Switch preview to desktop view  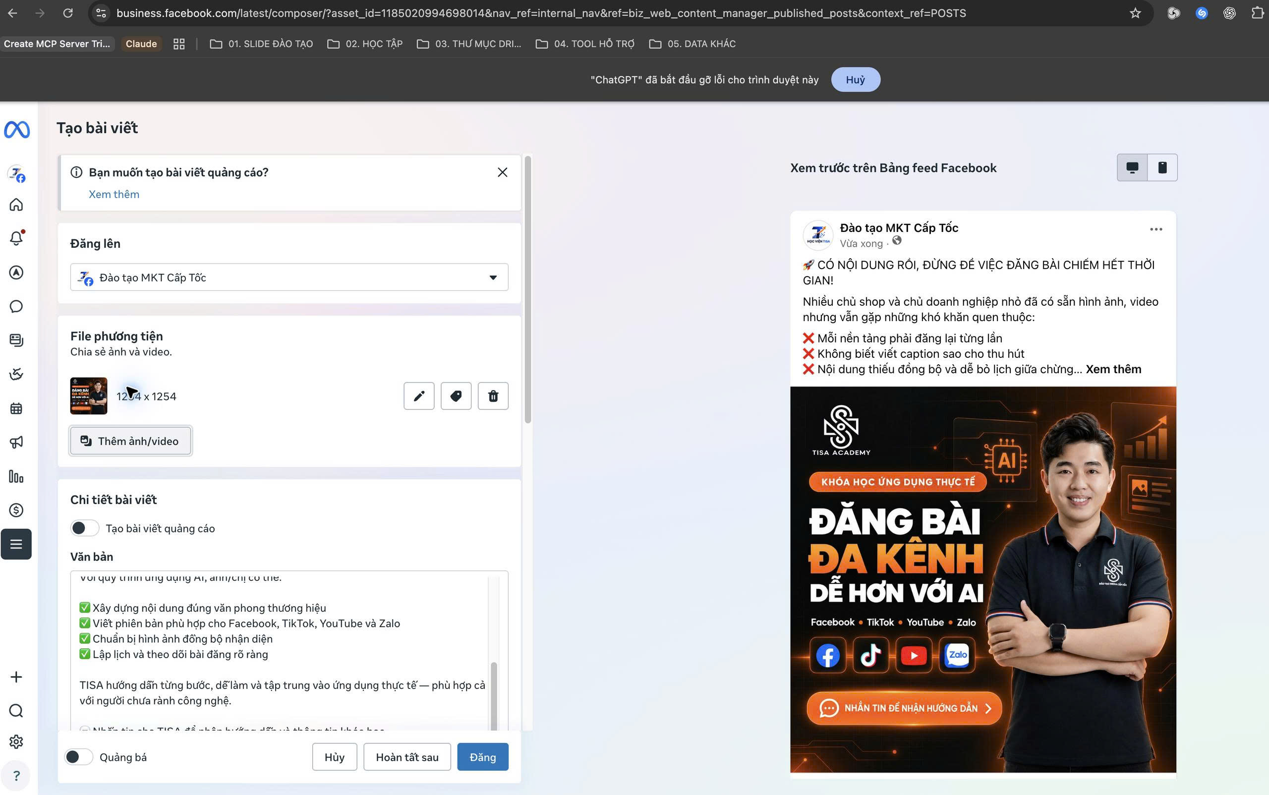pos(1132,168)
